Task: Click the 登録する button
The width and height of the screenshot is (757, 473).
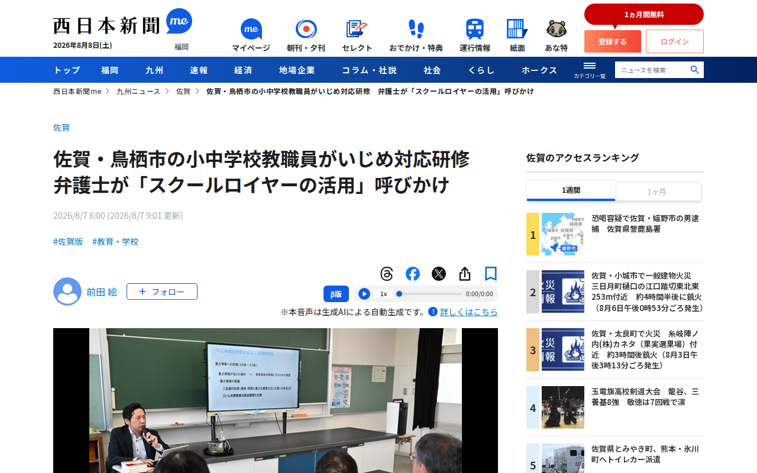Action: [x=613, y=41]
